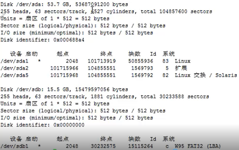Image resolution: width=239 pixels, height=150 pixels.
Task: Click disk identifier 0x000688a4
Action: [69, 40]
